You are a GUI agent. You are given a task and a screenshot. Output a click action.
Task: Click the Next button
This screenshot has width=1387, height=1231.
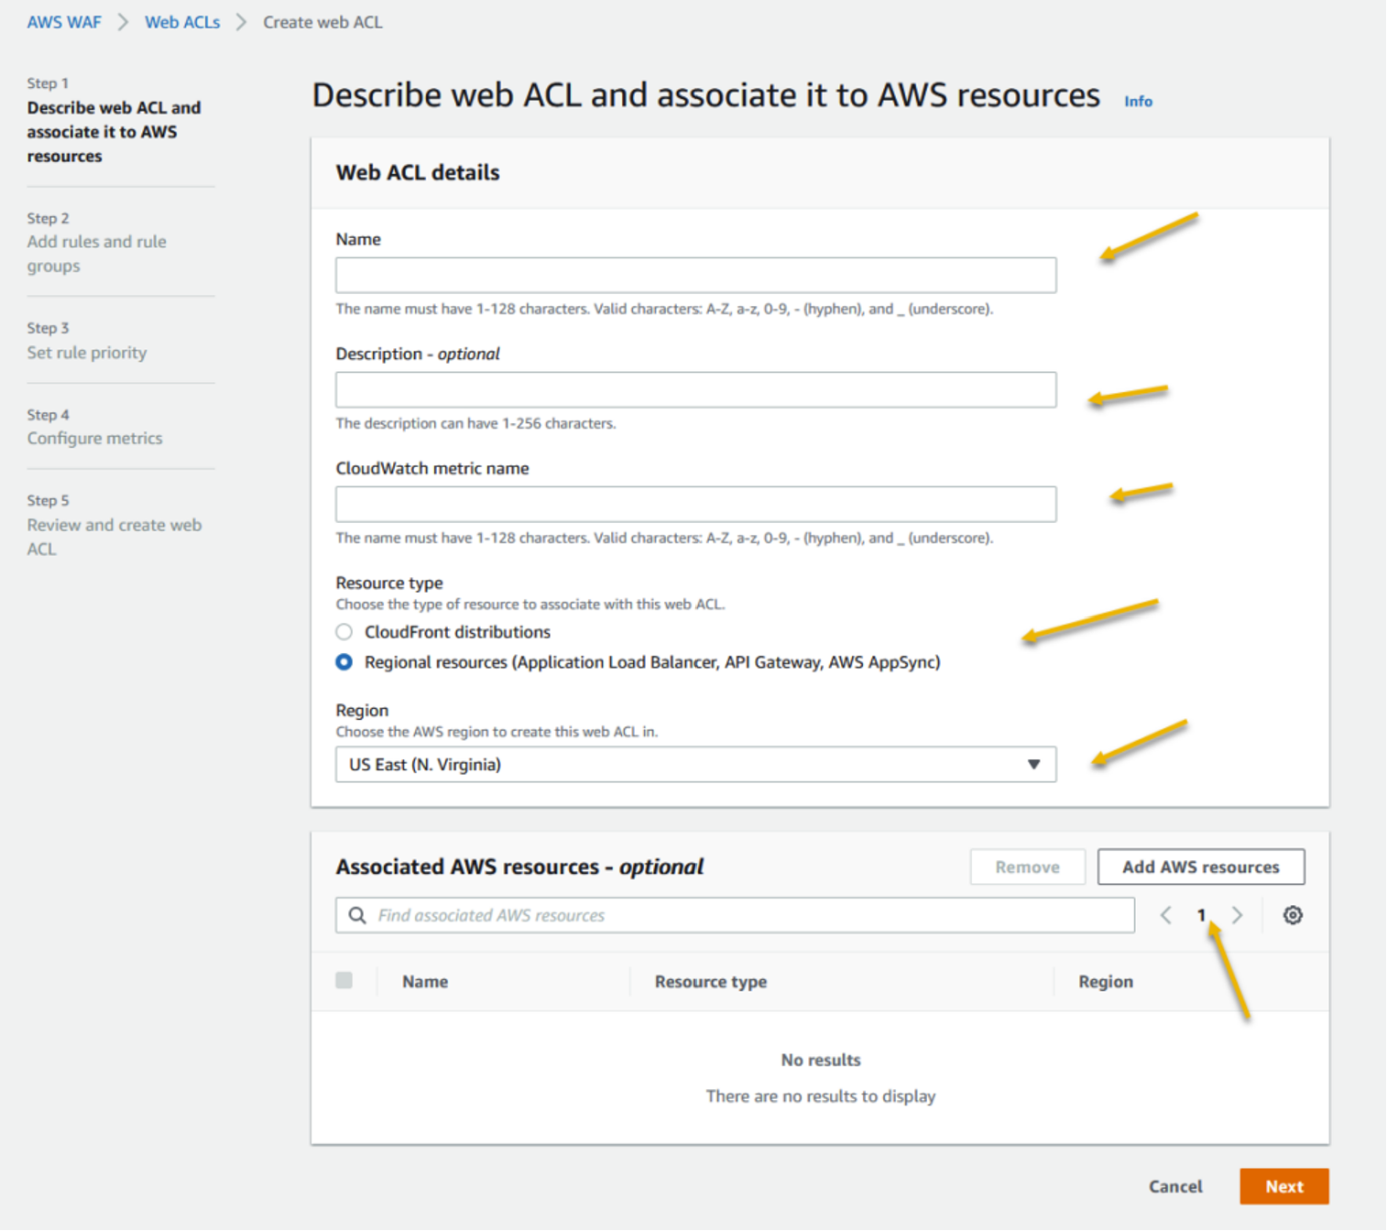point(1284,1186)
